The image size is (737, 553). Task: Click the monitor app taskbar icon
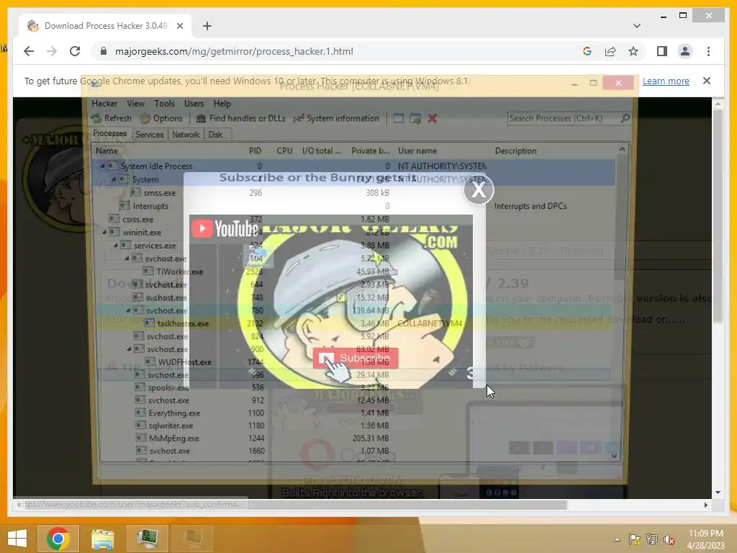(147, 539)
